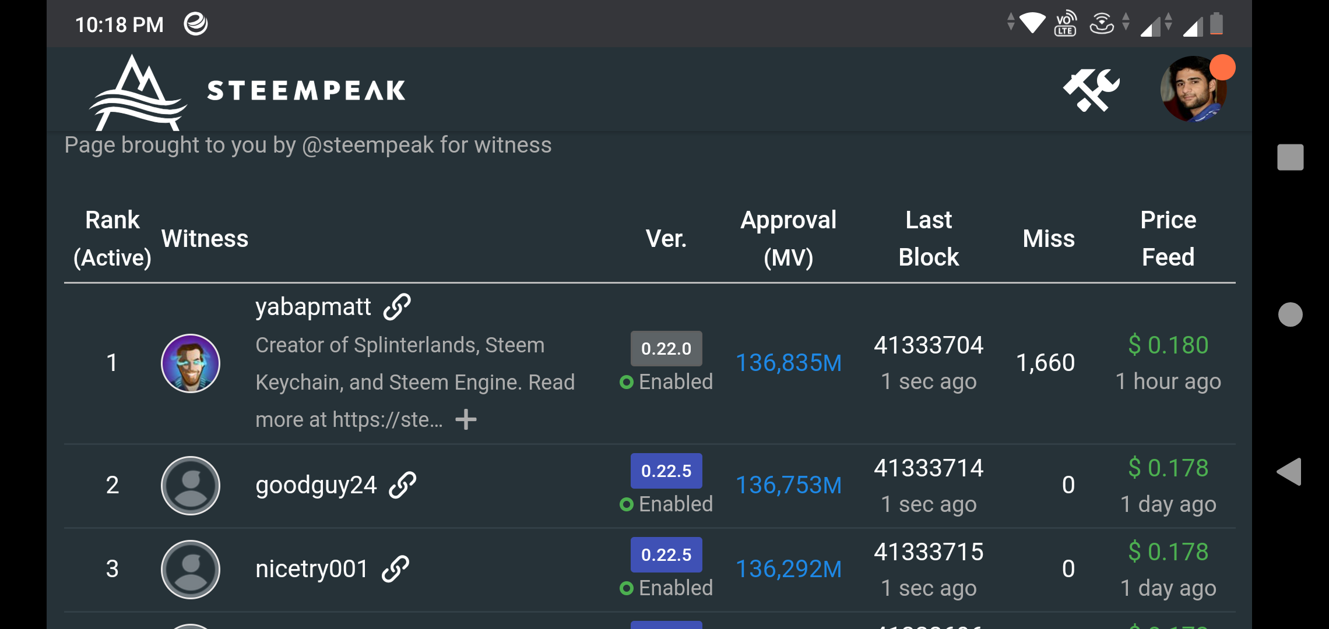This screenshot has height=629, width=1329.
Task: Select the Price Feed column header
Action: (x=1168, y=239)
